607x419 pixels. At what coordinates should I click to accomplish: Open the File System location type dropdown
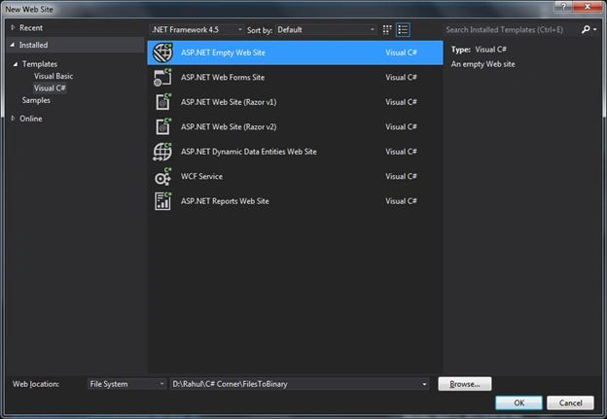point(127,384)
